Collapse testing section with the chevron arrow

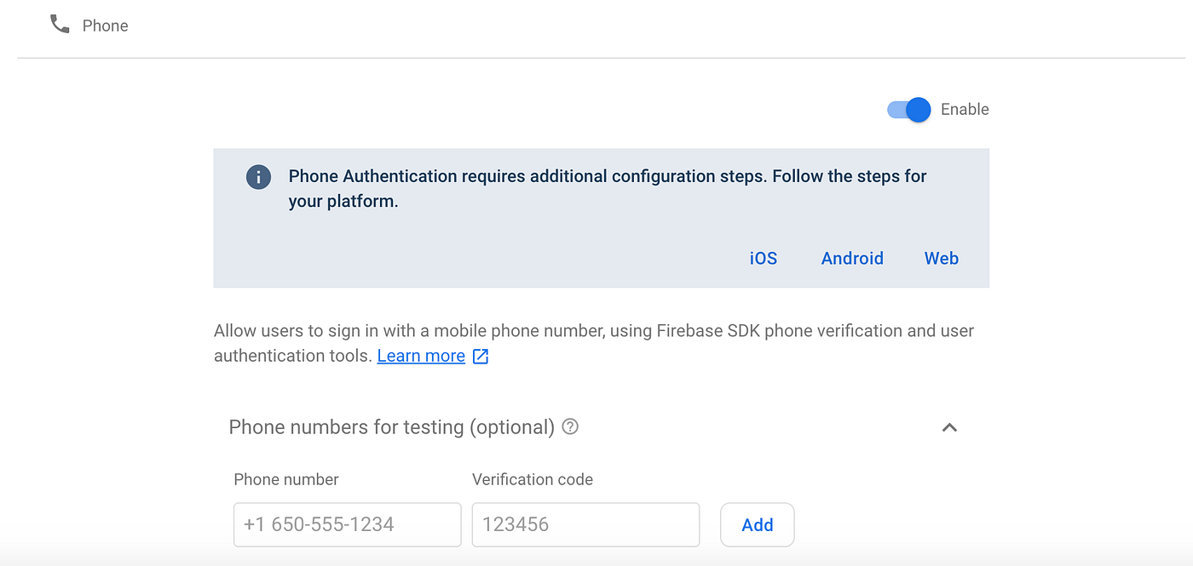(x=949, y=427)
